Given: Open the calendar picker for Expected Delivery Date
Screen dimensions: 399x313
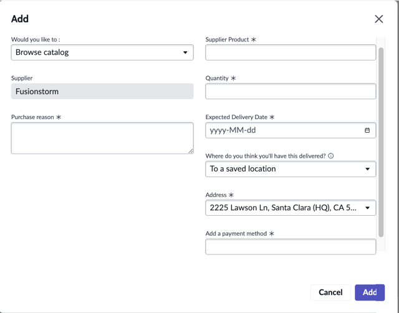Looking at the screenshot, I should [367, 130].
